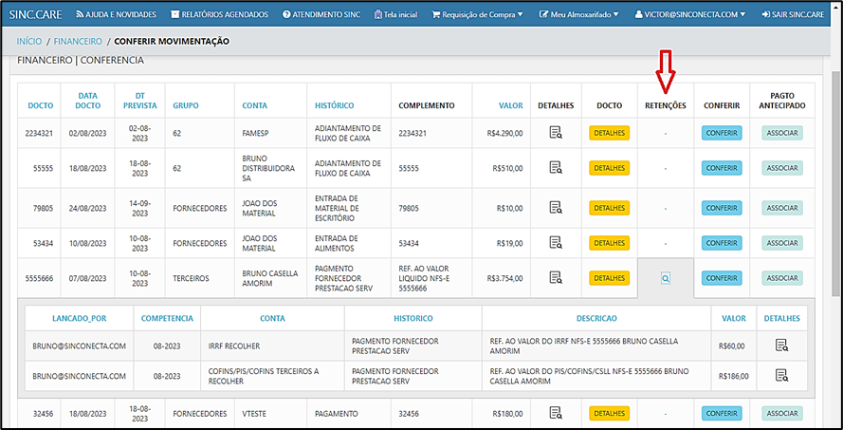This screenshot has height=430, width=843.
Task: Sort retentions by DESCRICAO header
Action: click(x=596, y=319)
